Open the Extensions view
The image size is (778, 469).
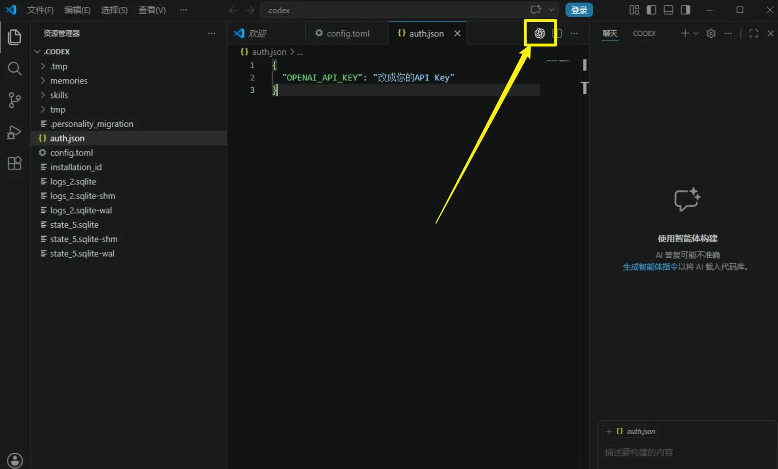point(15,163)
